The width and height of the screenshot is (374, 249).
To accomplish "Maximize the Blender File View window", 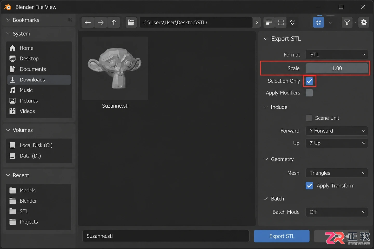I will point(341,7).
